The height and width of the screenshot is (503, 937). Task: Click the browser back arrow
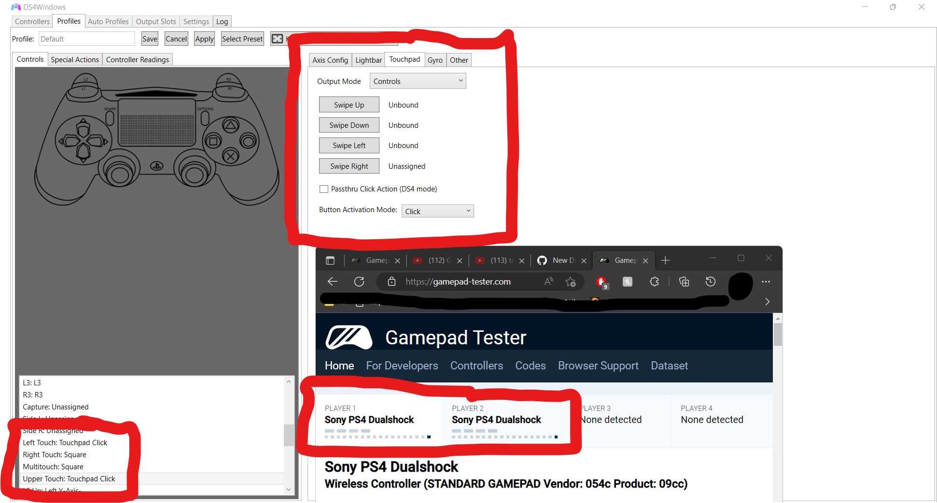coord(332,282)
